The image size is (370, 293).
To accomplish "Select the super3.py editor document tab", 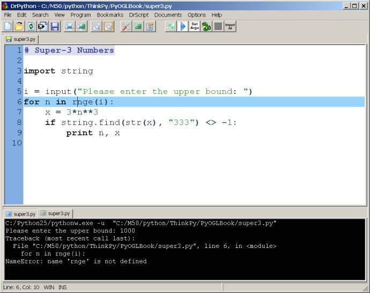I will point(21,39).
